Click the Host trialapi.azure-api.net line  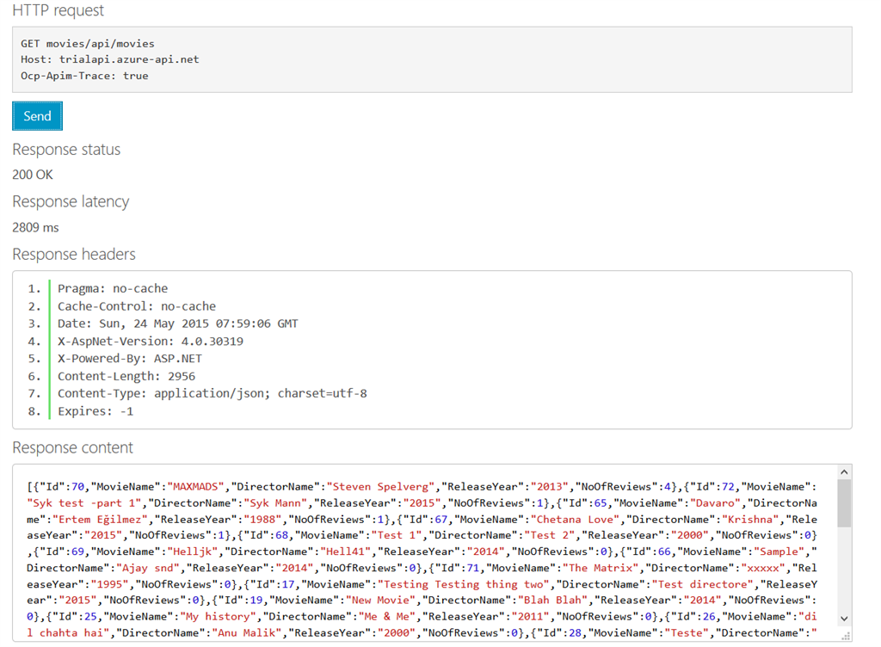pos(109,59)
